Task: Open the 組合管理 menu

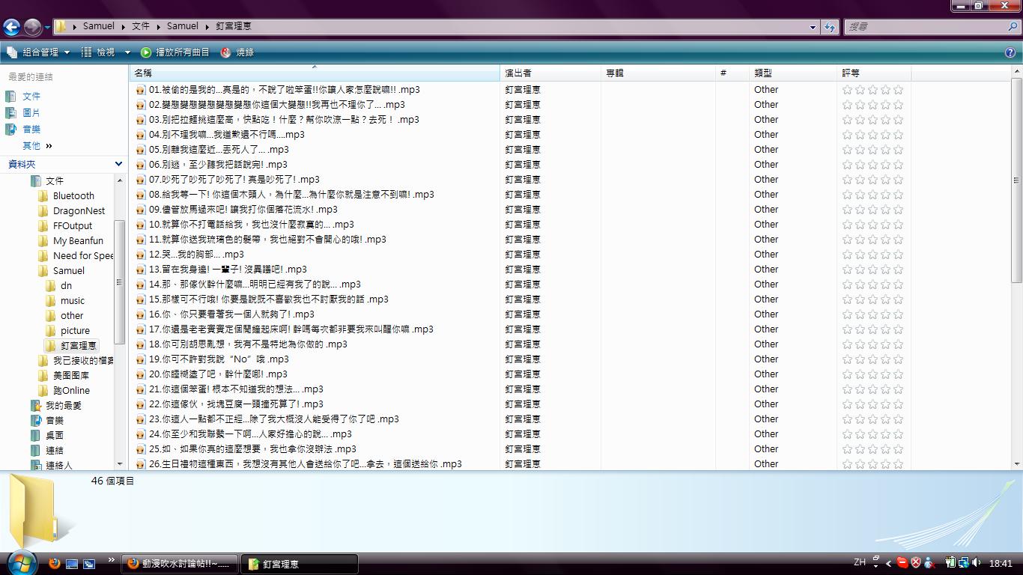Action: coord(37,52)
